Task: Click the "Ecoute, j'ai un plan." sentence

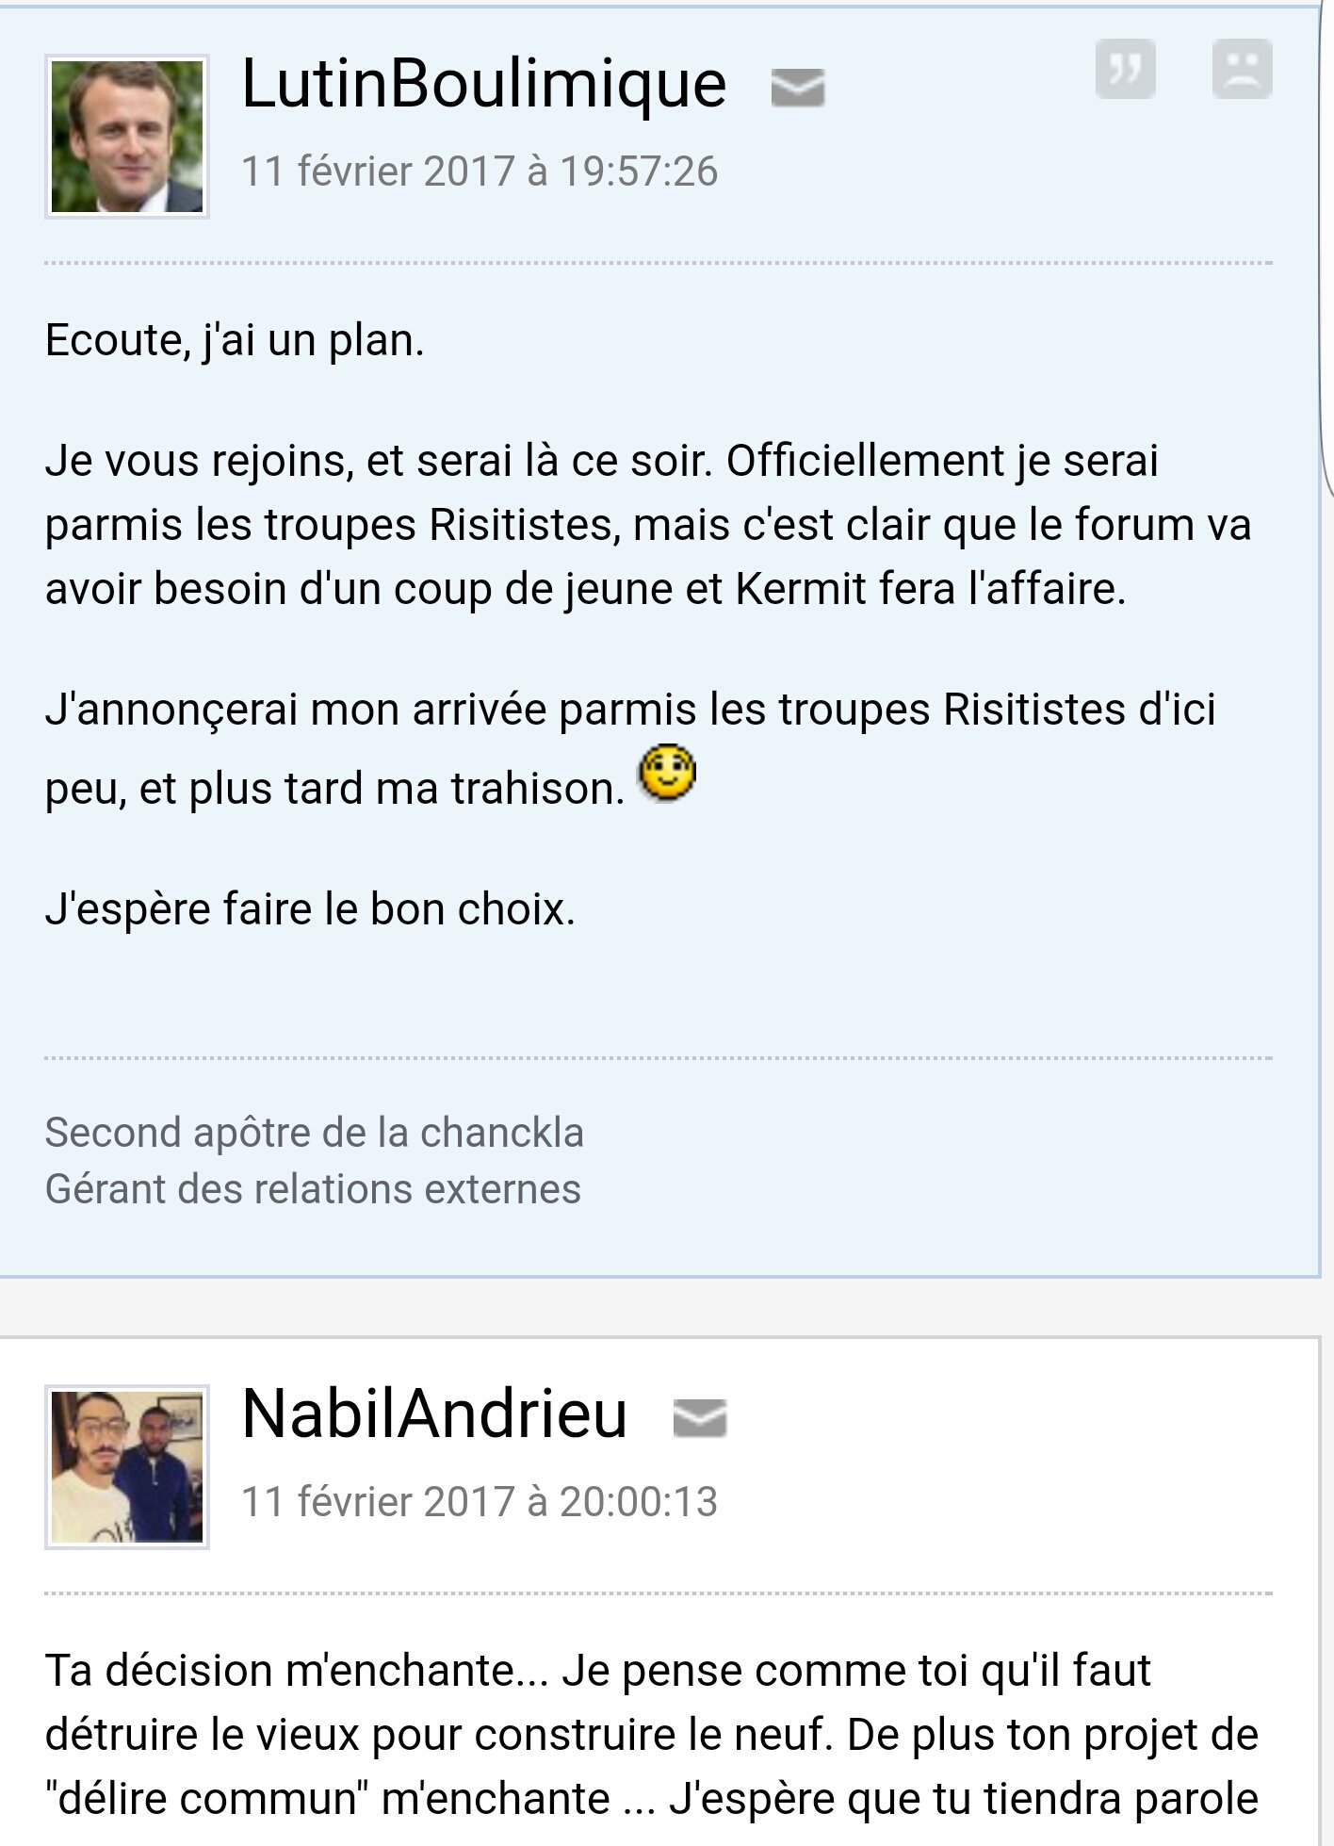Action: 235,341
